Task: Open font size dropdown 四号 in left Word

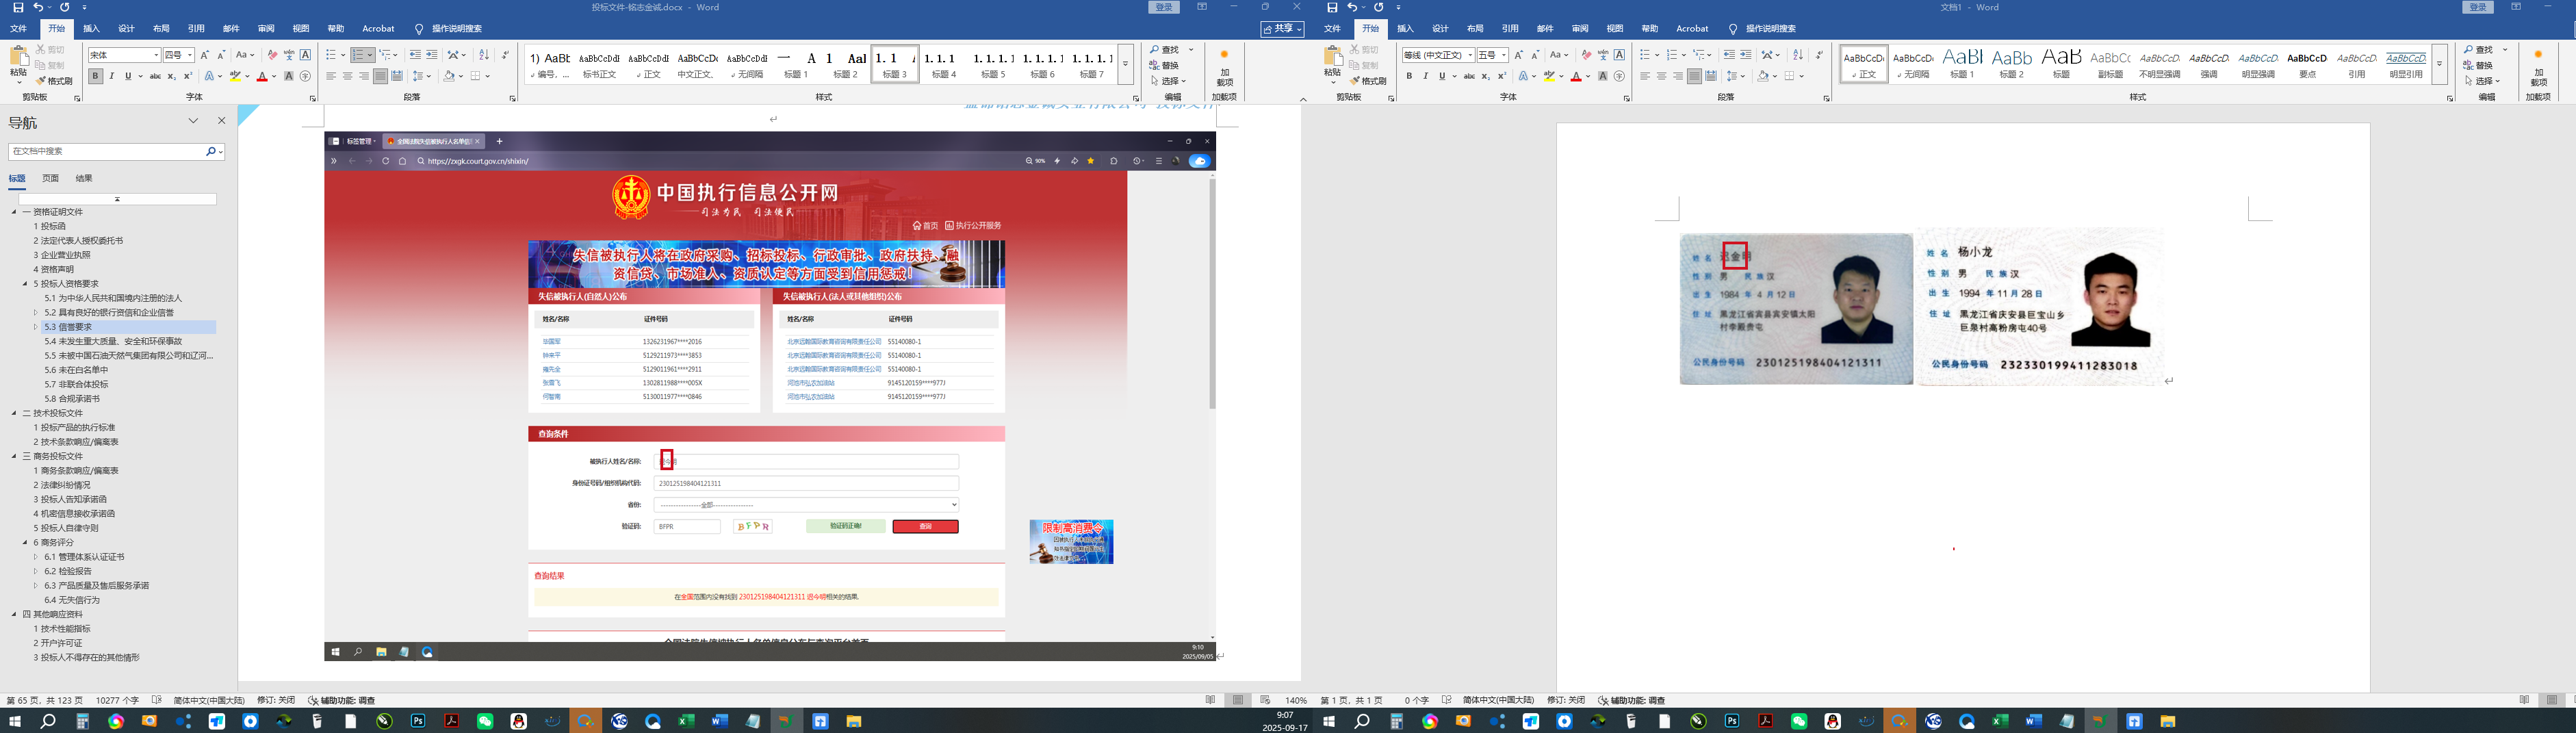Action: (x=189, y=55)
